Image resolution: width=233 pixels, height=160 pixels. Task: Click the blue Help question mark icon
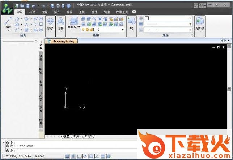pos(68,6)
